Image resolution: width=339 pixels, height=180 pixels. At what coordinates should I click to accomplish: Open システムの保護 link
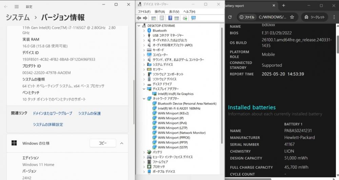[89, 113]
